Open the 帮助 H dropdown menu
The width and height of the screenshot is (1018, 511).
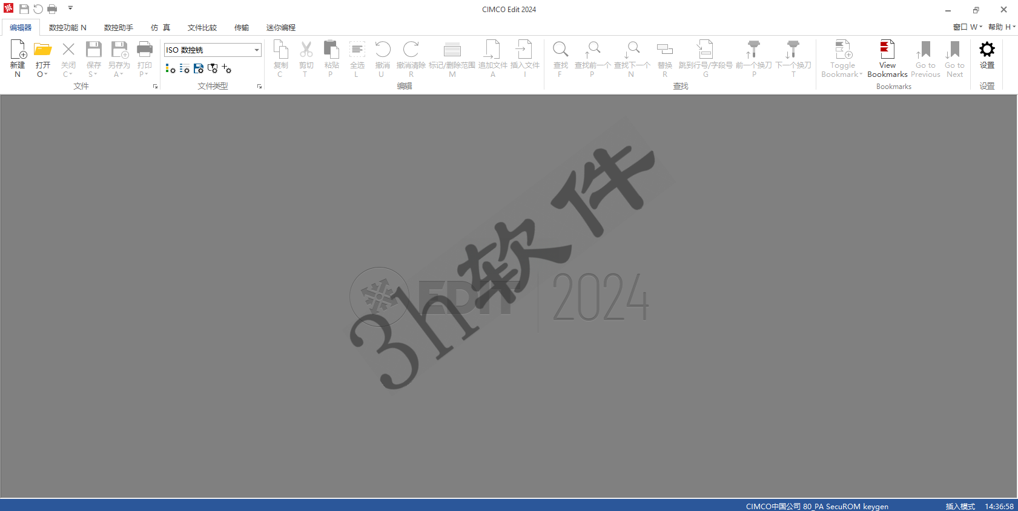point(1002,27)
